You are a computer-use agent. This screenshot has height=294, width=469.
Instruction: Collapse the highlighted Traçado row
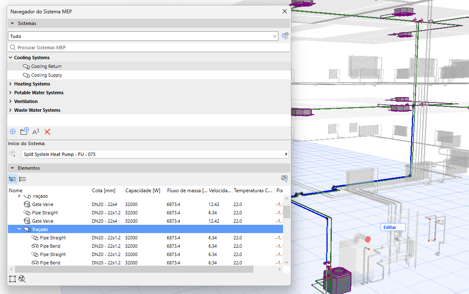pos(19,229)
